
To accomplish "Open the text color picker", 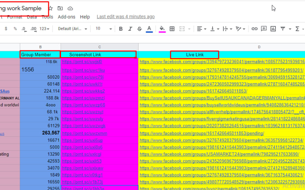I will click(149, 29).
